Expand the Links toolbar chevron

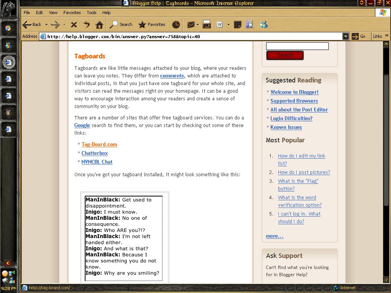(386, 35)
